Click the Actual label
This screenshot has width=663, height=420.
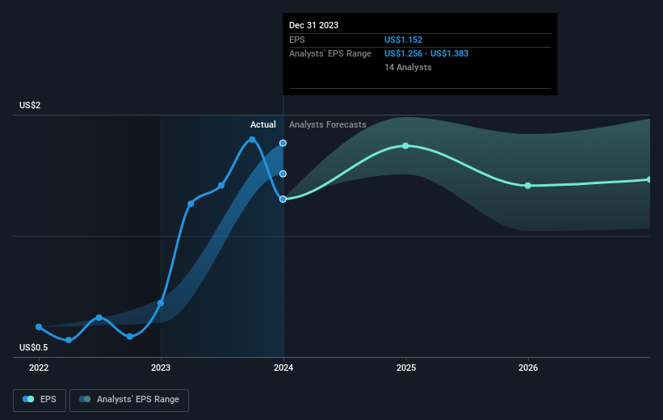(x=263, y=124)
